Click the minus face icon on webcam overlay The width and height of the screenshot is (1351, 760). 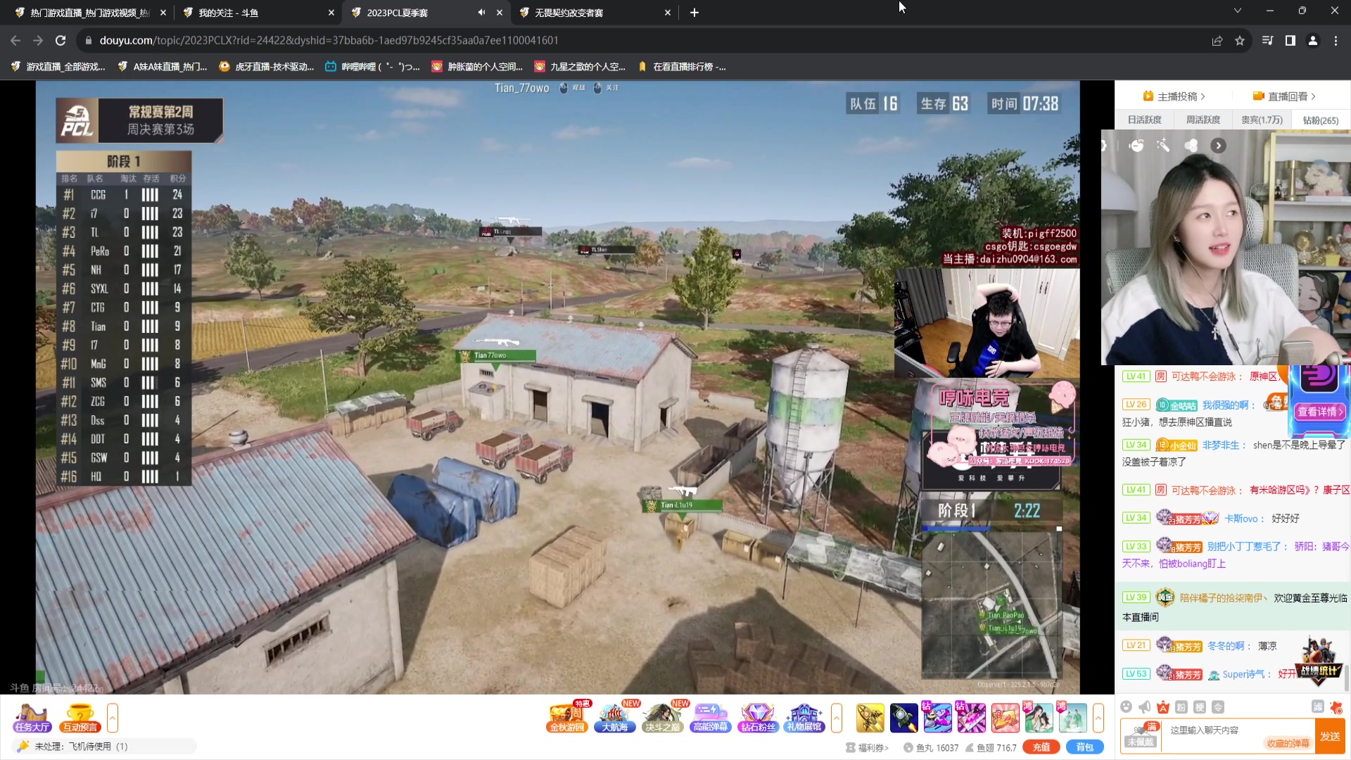click(x=1136, y=146)
